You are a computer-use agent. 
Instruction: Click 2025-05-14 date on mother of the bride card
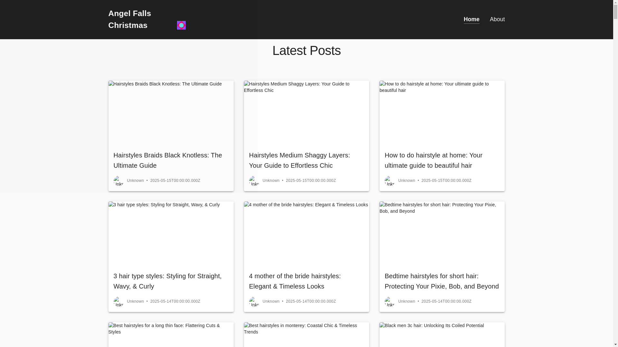(x=311, y=301)
